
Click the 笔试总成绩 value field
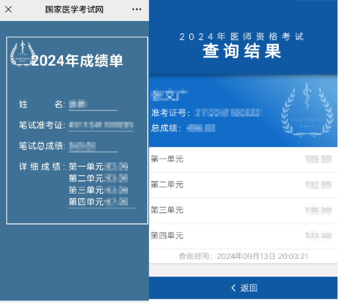tap(92, 146)
